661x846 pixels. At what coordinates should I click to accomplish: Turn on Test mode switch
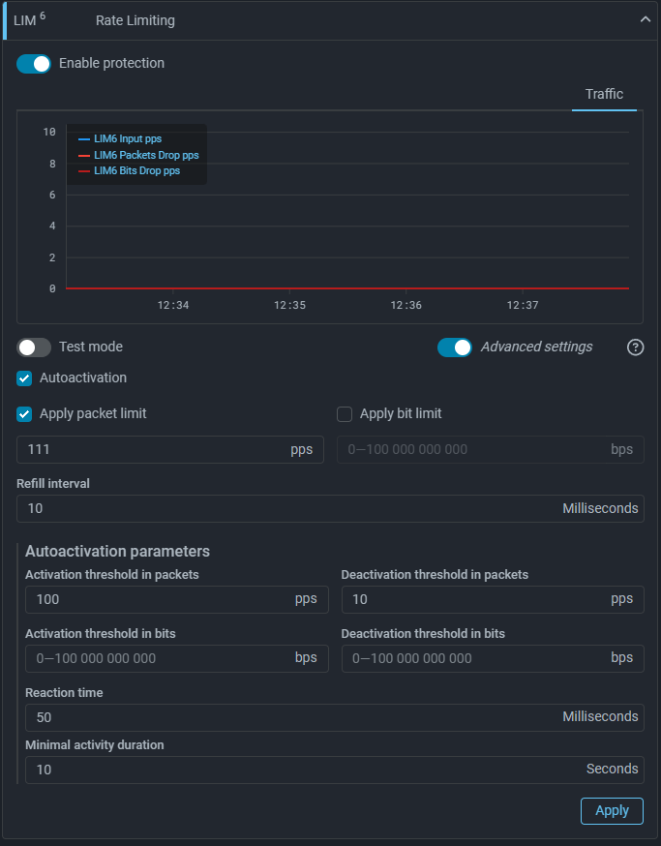point(34,347)
